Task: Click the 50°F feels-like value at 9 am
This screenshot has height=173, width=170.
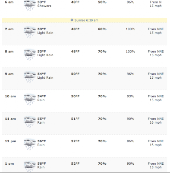Action: tap(75, 74)
